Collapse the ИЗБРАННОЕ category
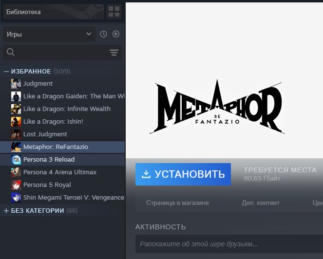The image size is (323, 259). click(6, 72)
